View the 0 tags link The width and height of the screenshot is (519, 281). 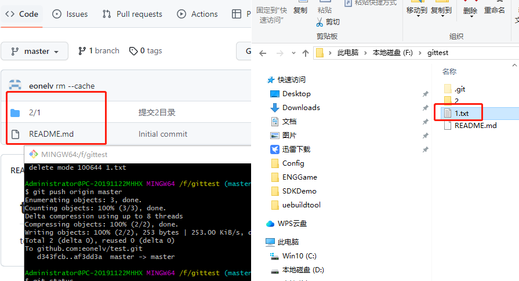[146, 51]
